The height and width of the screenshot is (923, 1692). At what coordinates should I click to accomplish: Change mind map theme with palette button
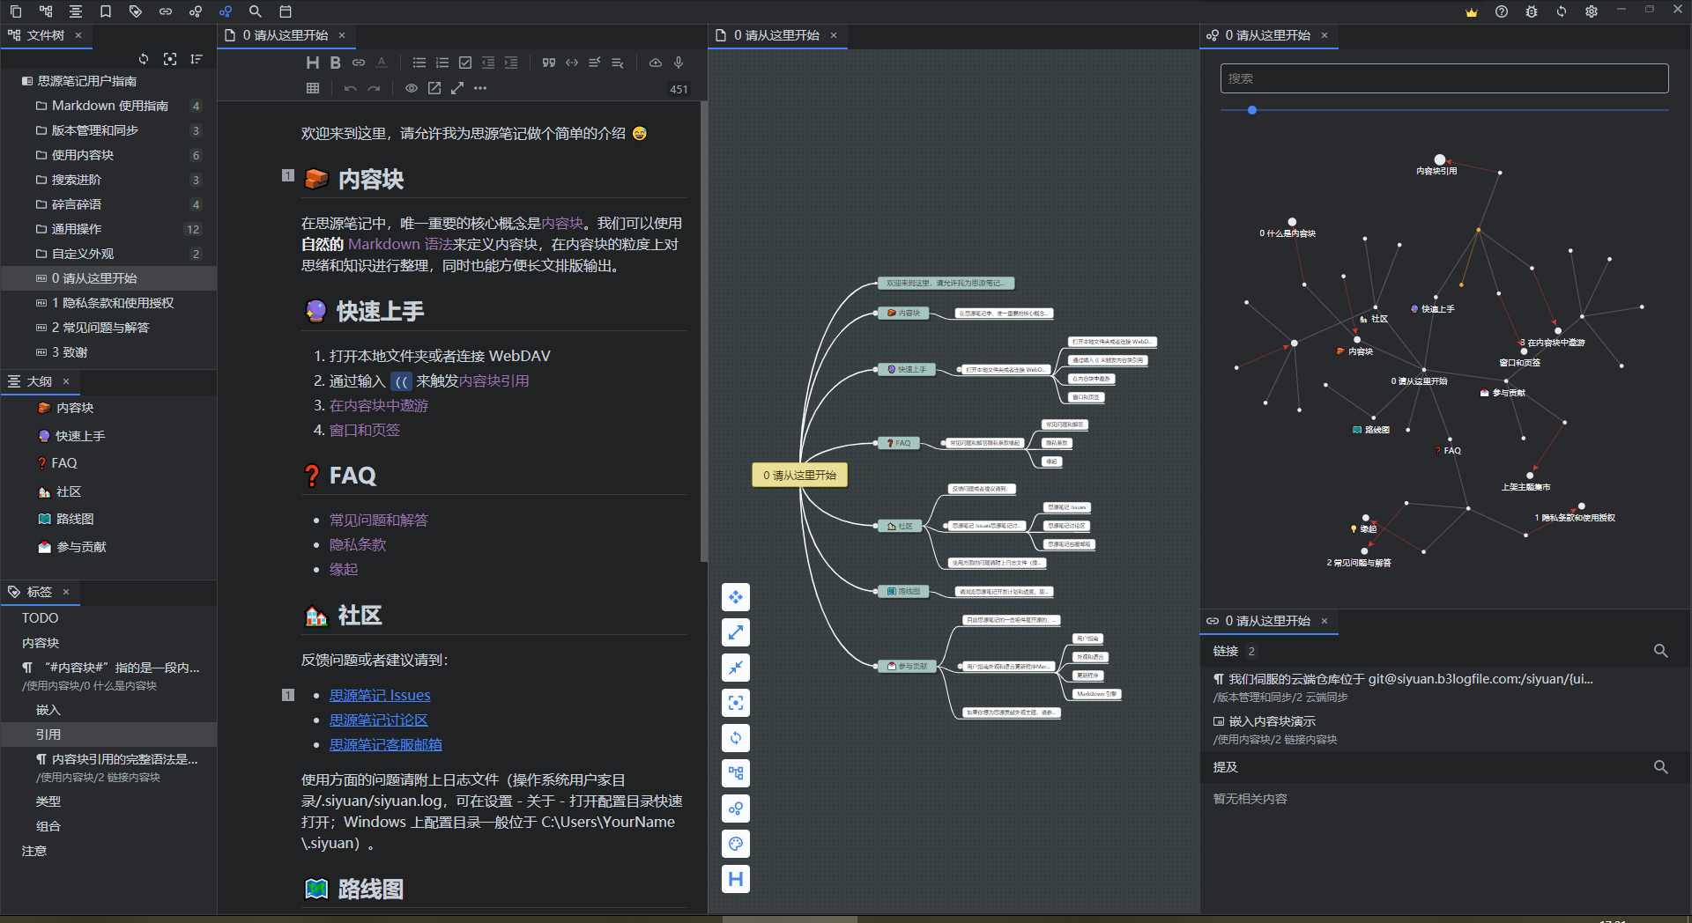736,844
